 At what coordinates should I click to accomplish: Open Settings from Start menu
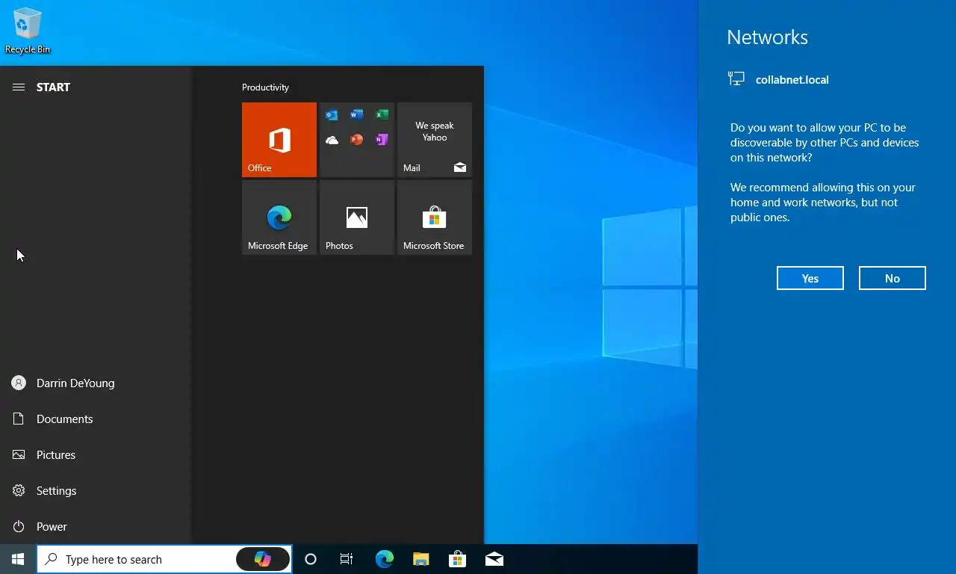[x=96, y=491]
